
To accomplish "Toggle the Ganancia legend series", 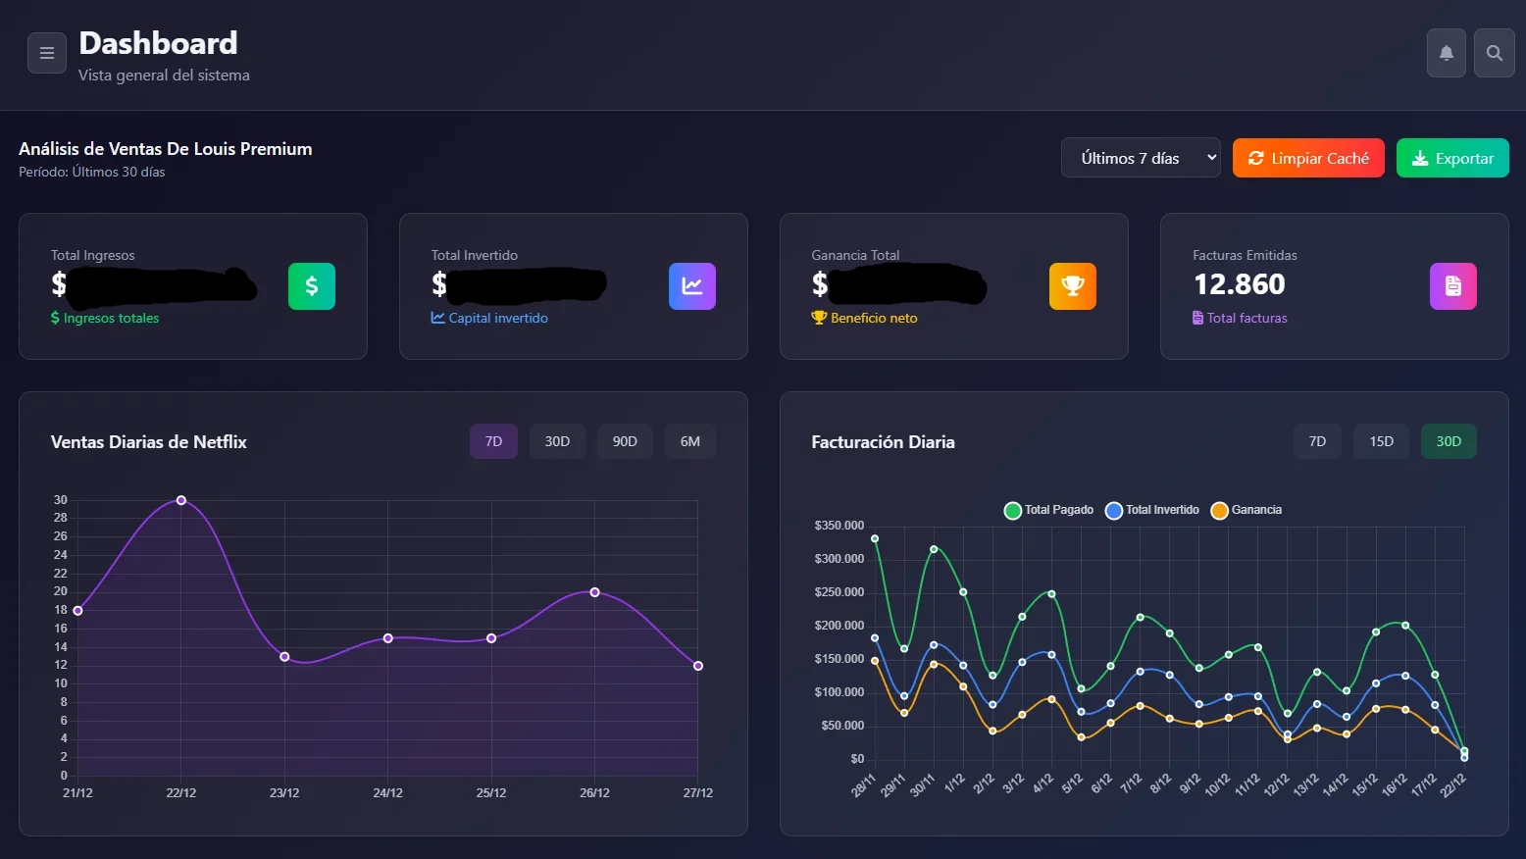I will pyautogui.click(x=1246, y=510).
